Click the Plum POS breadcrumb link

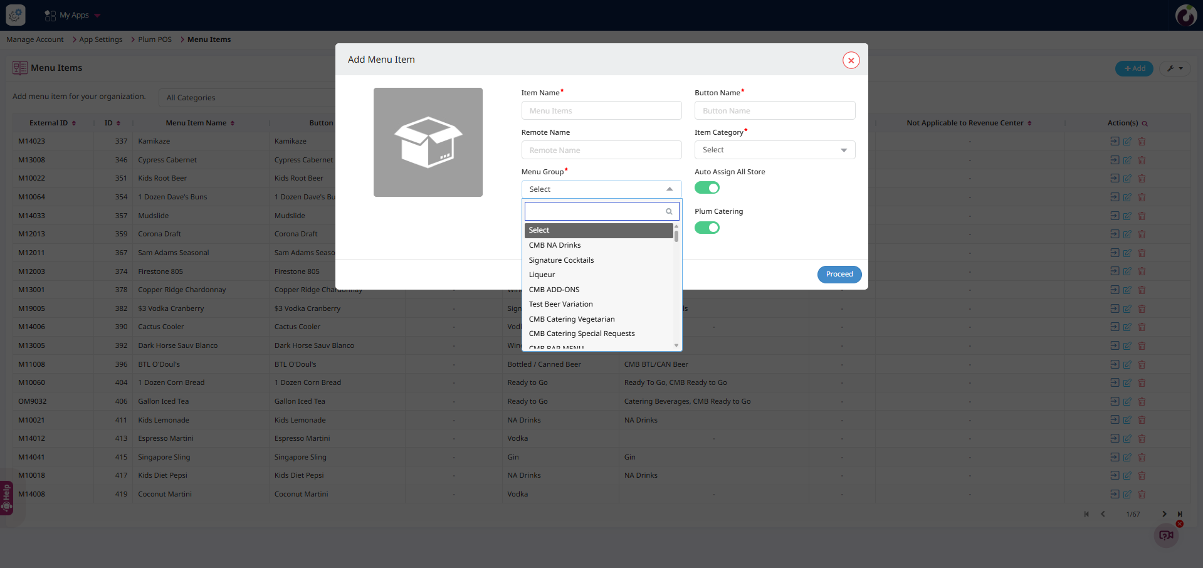[155, 39]
